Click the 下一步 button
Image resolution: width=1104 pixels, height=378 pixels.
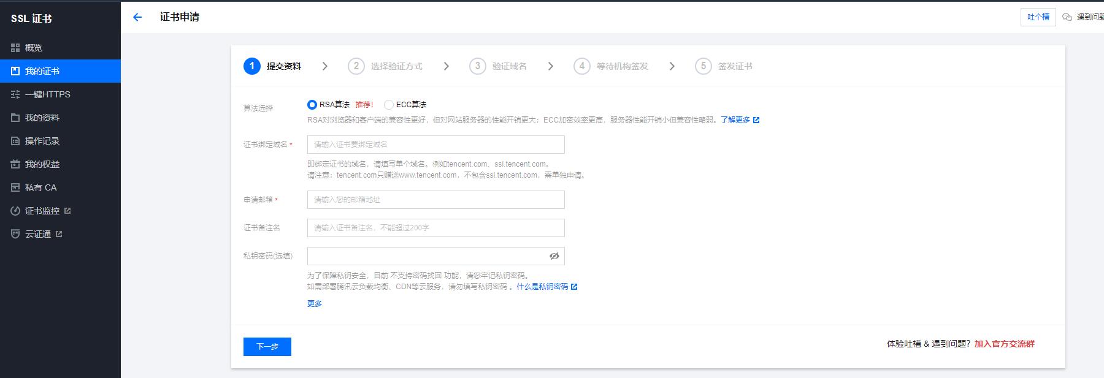click(267, 347)
